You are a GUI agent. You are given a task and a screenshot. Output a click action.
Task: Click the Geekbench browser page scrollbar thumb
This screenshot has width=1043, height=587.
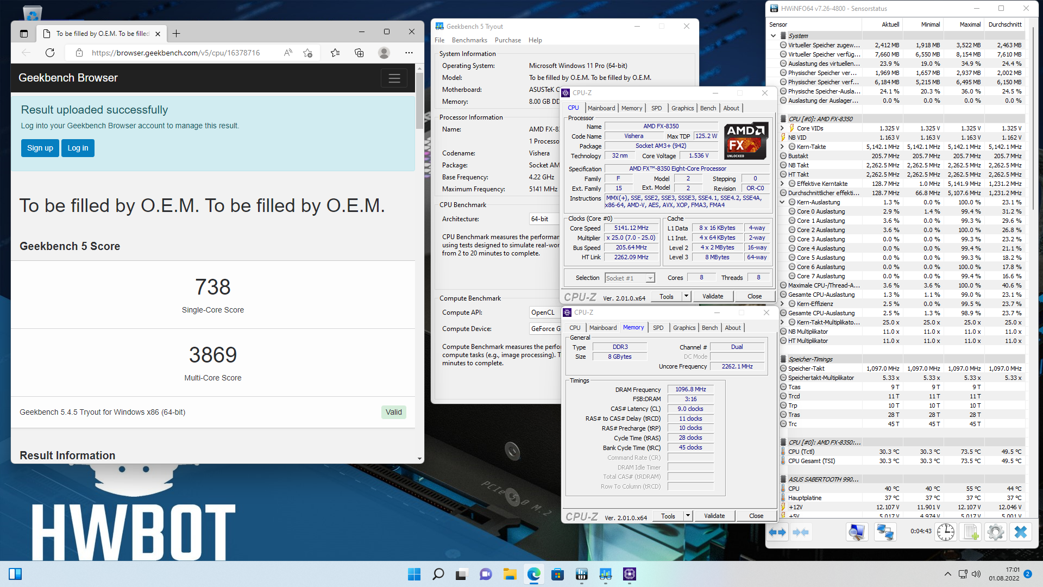(419, 101)
